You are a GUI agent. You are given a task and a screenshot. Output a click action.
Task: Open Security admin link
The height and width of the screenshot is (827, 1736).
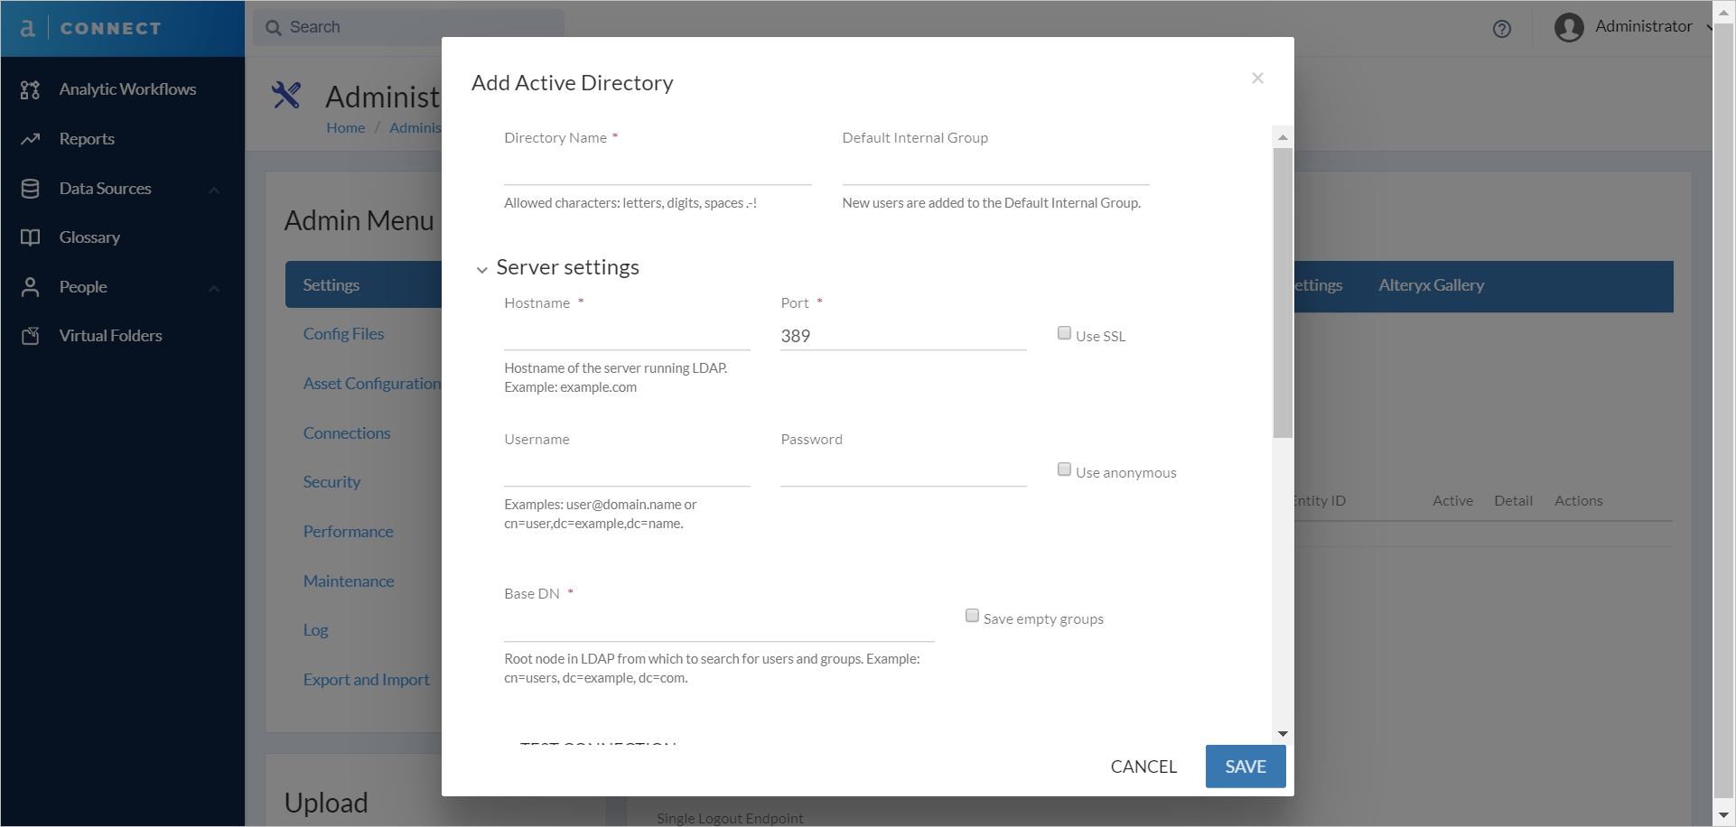point(331,482)
